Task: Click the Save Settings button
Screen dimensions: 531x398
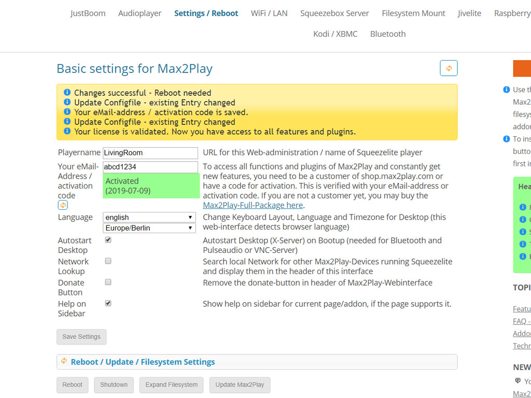Action: pyautogui.click(x=81, y=337)
